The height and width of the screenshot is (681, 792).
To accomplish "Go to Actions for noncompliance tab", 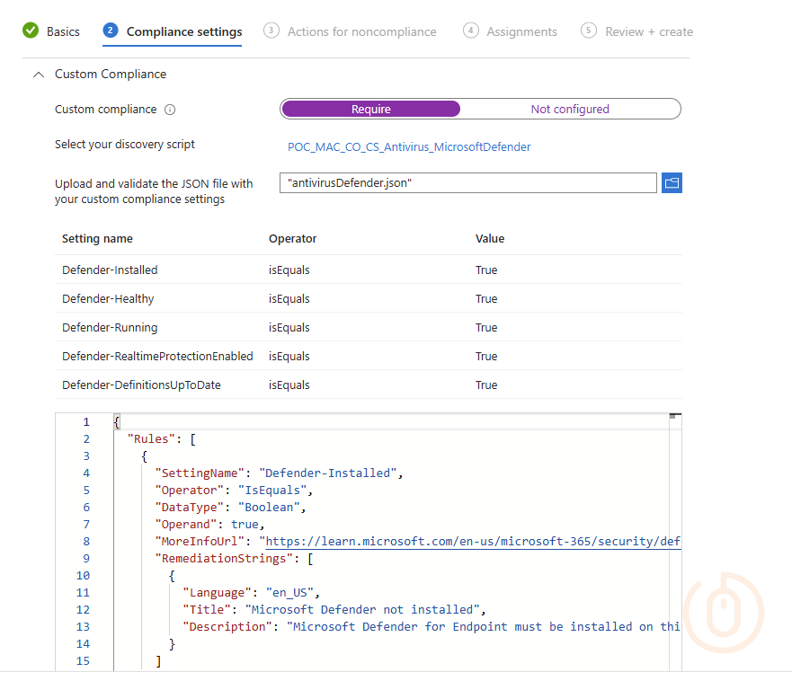I will 350,31.
